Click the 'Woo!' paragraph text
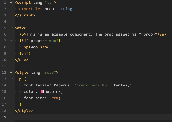 tap(35, 47)
